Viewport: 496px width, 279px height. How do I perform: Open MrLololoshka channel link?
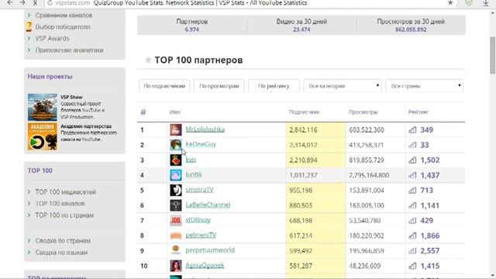coord(205,129)
